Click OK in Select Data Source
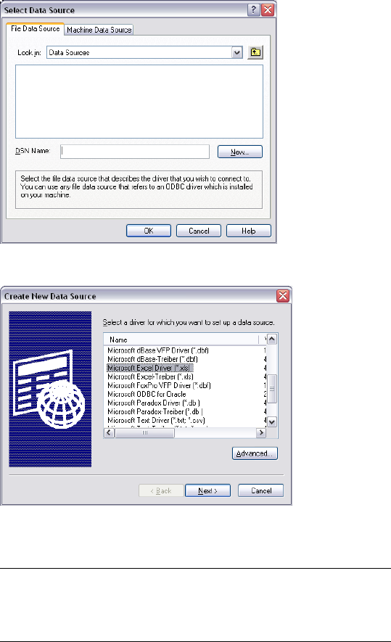Screen dimensions: 391x642 (x=149, y=231)
